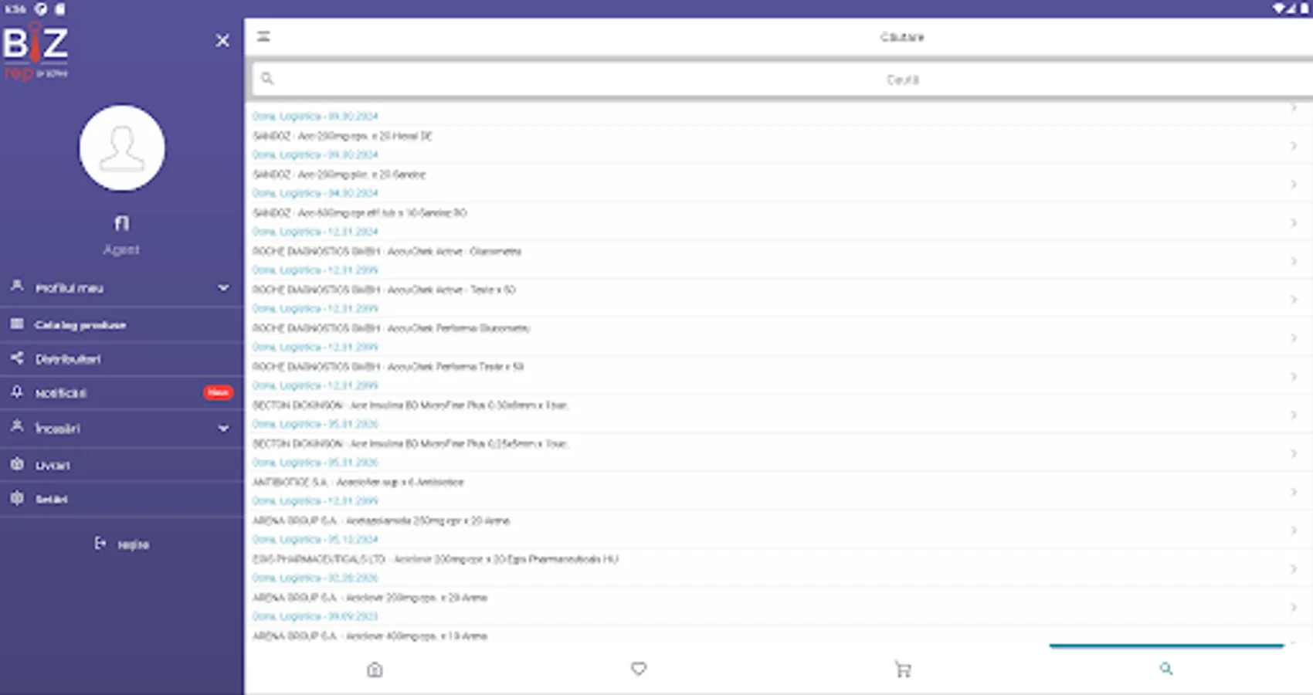This screenshot has width=1313, height=695.
Task: Open Setări using the gear icon
Action: (16, 498)
